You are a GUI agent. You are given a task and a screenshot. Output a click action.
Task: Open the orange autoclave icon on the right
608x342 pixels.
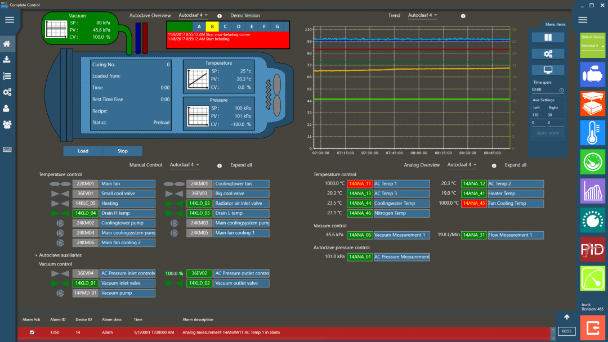tap(592, 103)
